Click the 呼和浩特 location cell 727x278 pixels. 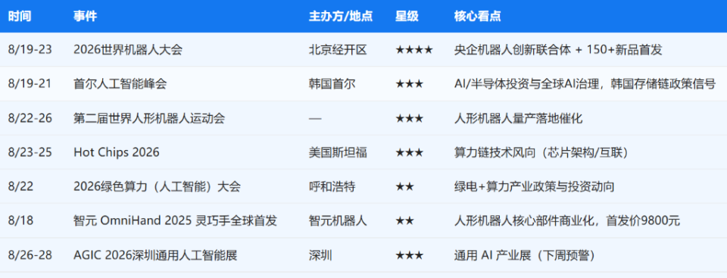(x=332, y=187)
